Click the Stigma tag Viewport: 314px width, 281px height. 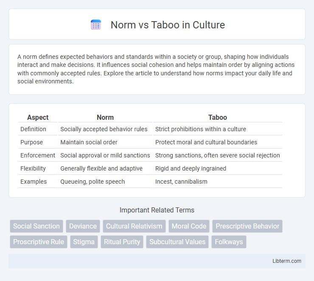tap(84, 242)
